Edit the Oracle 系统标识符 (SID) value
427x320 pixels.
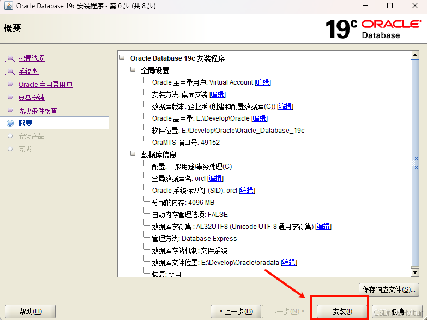tap(247, 191)
